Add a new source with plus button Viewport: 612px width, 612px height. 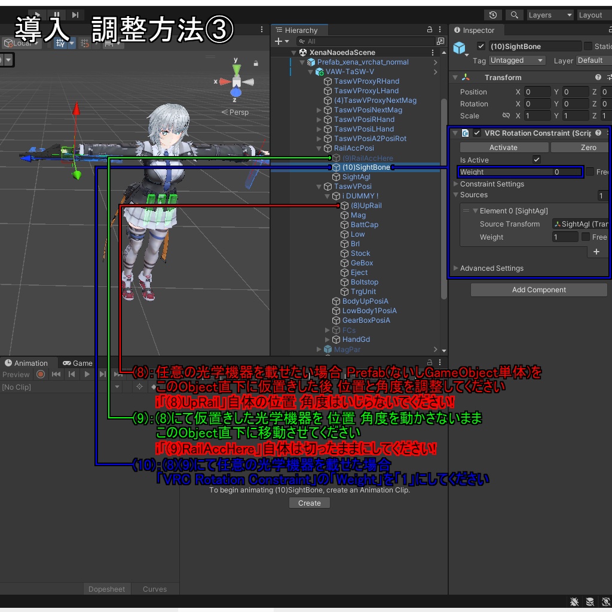596,252
